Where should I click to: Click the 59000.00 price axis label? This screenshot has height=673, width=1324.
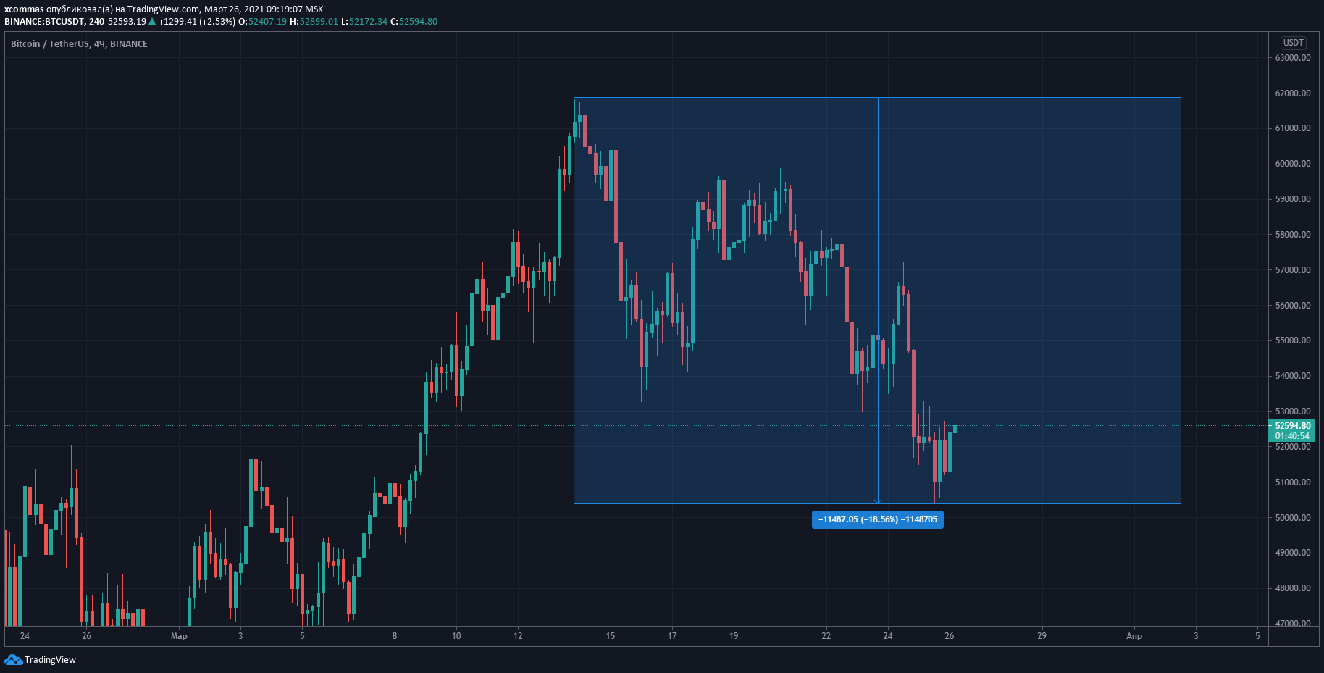tap(1293, 199)
